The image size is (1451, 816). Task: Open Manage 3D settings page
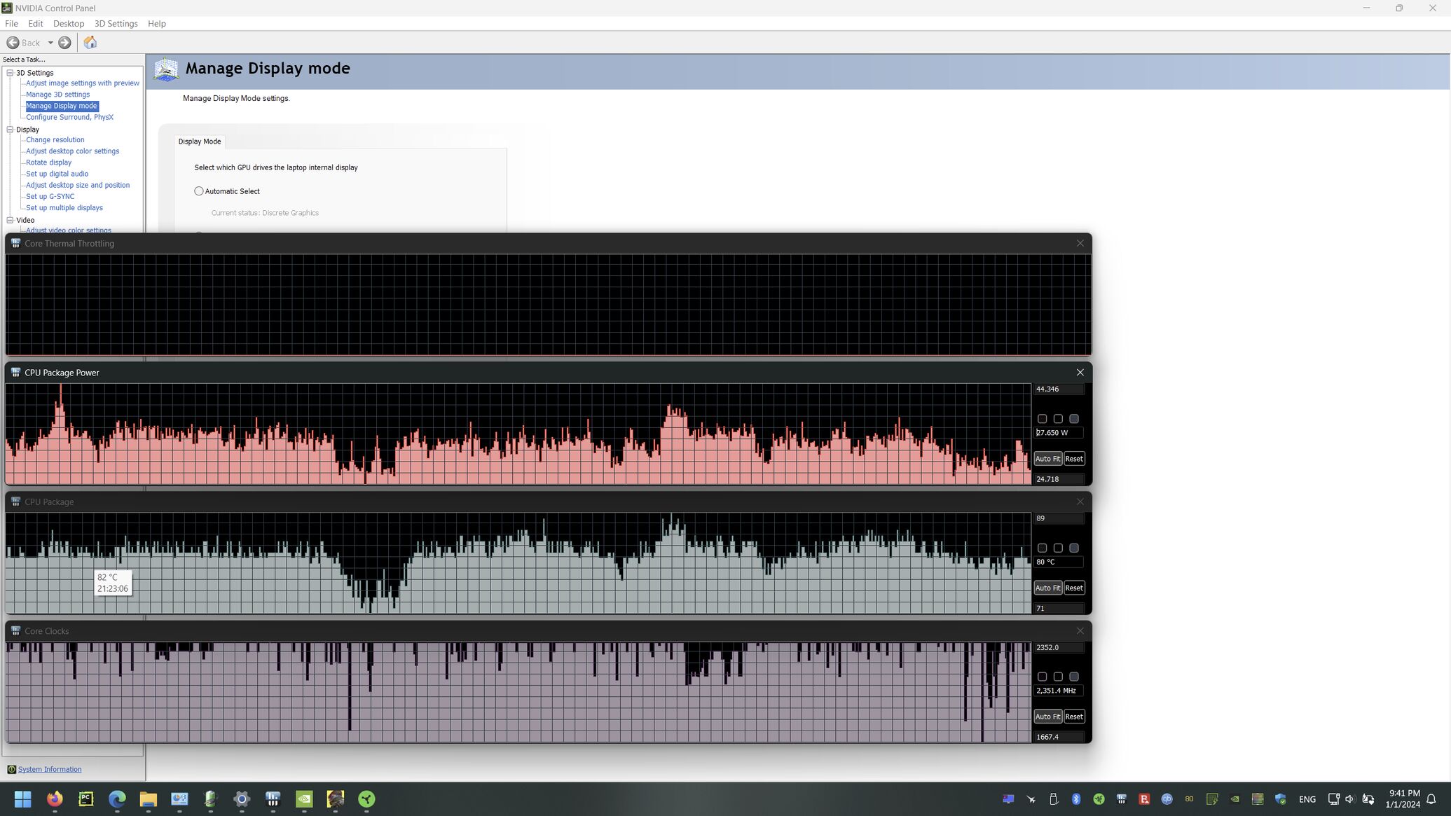(57, 95)
